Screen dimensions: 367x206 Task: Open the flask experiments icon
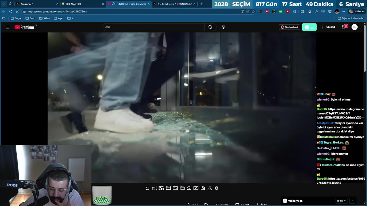210,188
